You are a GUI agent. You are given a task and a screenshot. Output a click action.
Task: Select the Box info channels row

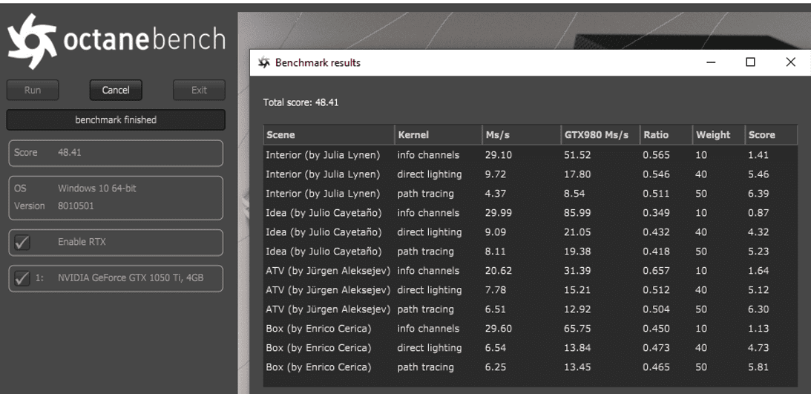(x=531, y=329)
